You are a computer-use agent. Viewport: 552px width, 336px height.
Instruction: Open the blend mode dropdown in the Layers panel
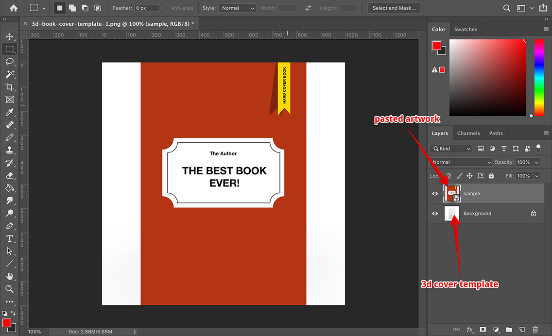[461, 162]
